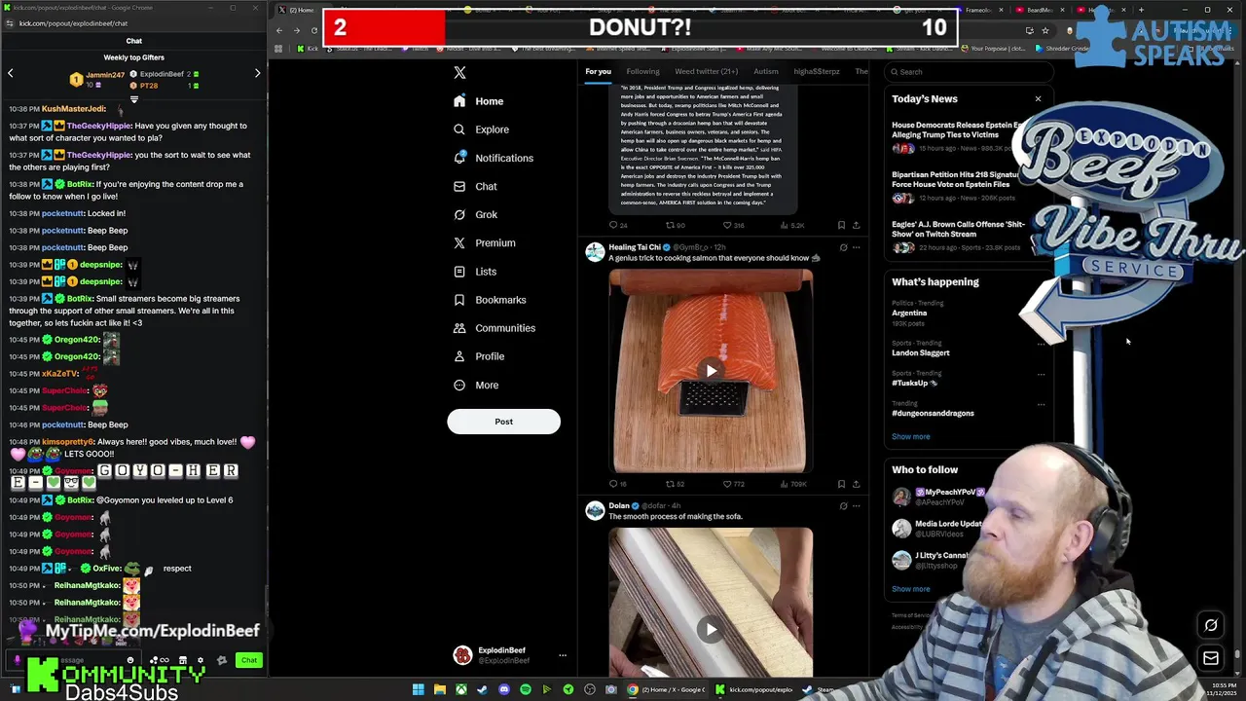Click the X Search field
1246x701 pixels.
[x=969, y=71]
